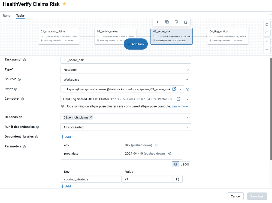Clone the 03_score_risk task
The height and width of the screenshot is (203, 272).
pyautogui.click(x=167, y=22)
